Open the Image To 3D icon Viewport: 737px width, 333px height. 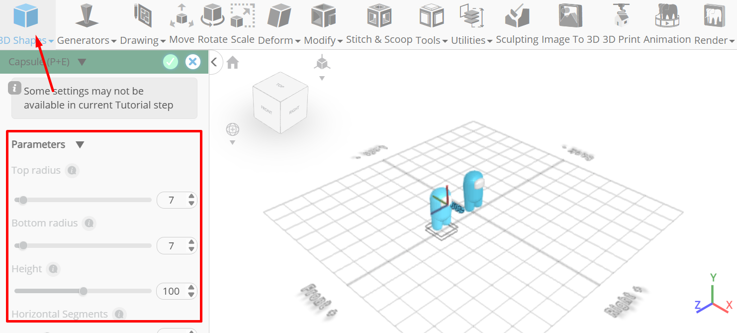(570, 15)
